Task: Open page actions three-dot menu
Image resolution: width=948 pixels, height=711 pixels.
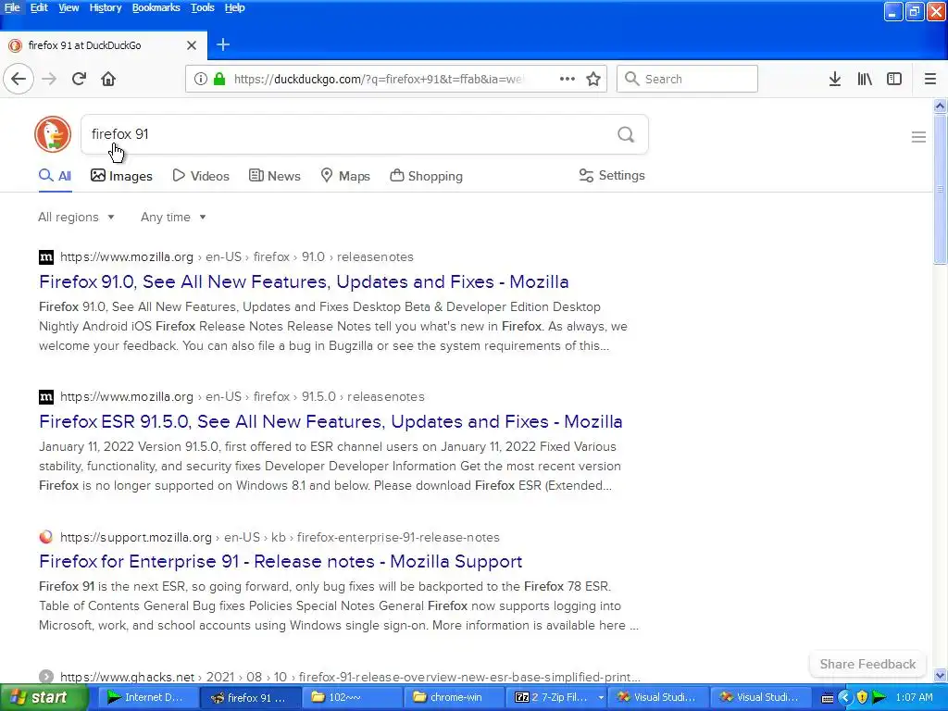Action: 568,79
